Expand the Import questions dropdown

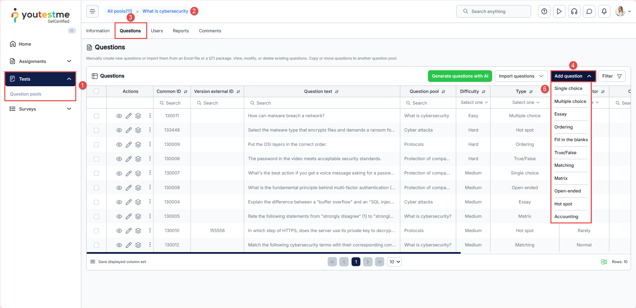click(521, 76)
